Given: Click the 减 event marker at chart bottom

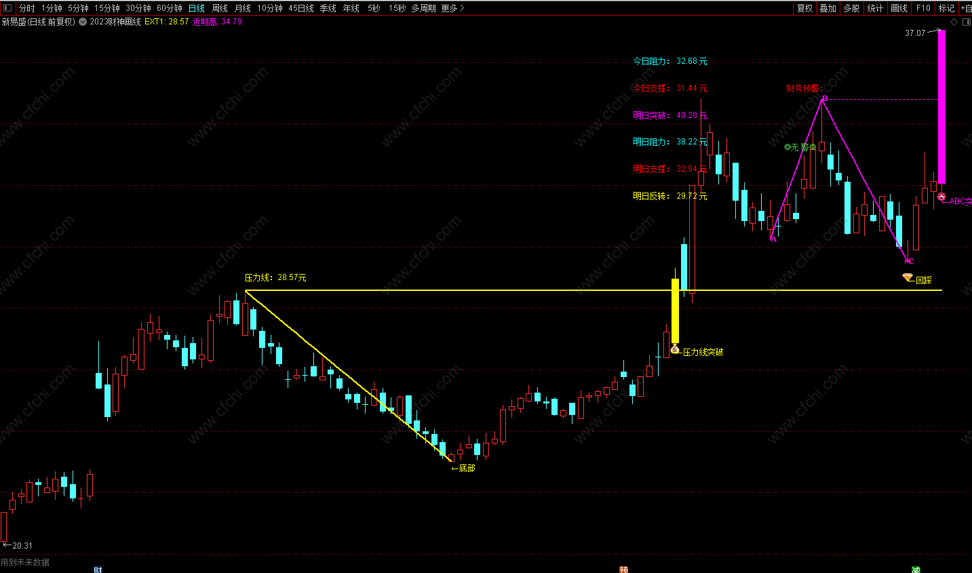Looking at the screenshot, I should [x=916, y=570].
